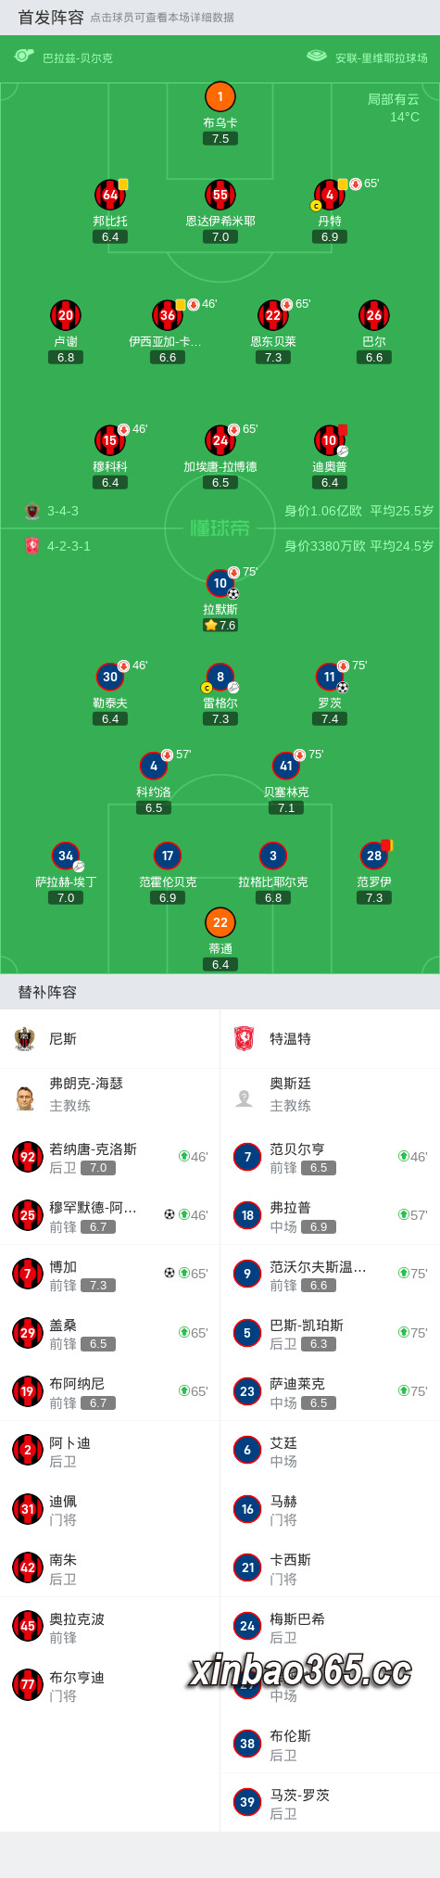Image resolution: width=440 pixels, height=1878 pixels.
Task: Click the 安联-里维耶拉球场 stadium icon
Action: [x=317, y=57]
